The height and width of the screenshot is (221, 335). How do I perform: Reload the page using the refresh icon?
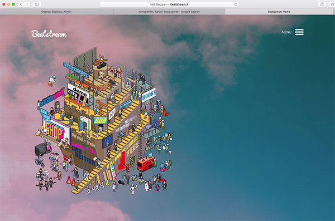tap(236, 4)
